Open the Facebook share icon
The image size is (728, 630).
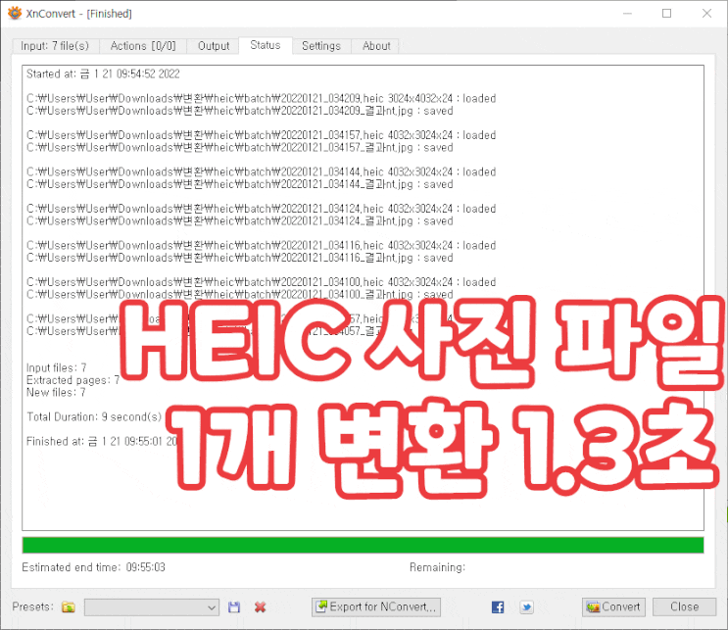[498, 606]
